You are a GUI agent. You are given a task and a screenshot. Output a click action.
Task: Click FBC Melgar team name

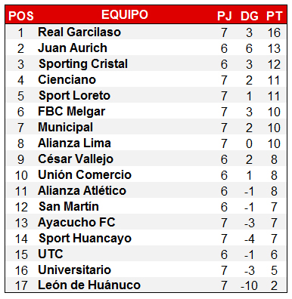pos(72,112)
